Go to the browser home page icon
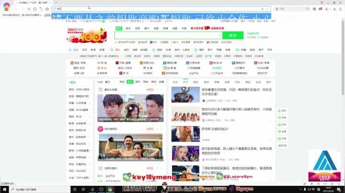 [x=35, y=9]
